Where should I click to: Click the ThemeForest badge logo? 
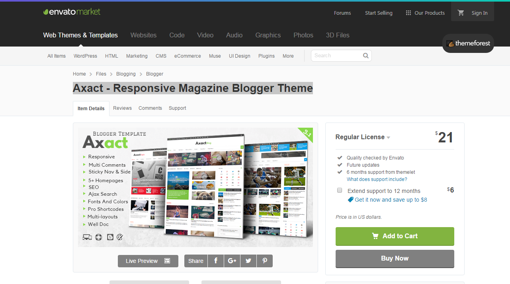point(468,43)
